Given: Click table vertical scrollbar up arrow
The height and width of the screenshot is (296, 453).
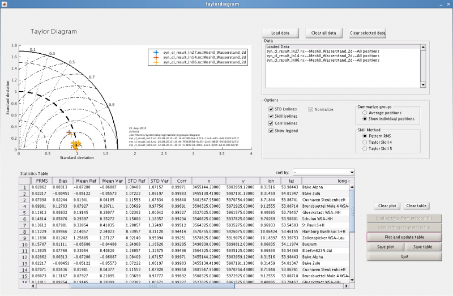Looking at the screenshot, I should pyautogui.click(x=352, y=187).
